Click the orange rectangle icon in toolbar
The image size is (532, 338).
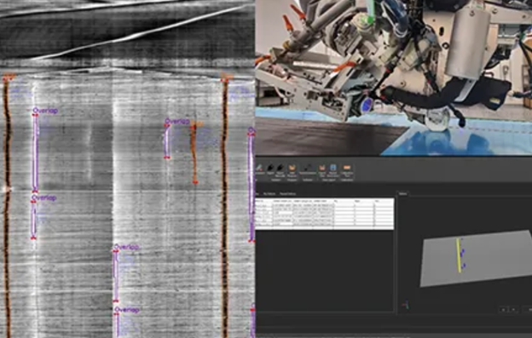pyautogui.click(x=346, y=168)
